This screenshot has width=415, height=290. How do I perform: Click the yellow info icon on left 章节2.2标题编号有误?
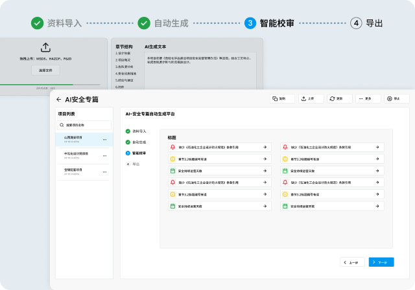173,159
